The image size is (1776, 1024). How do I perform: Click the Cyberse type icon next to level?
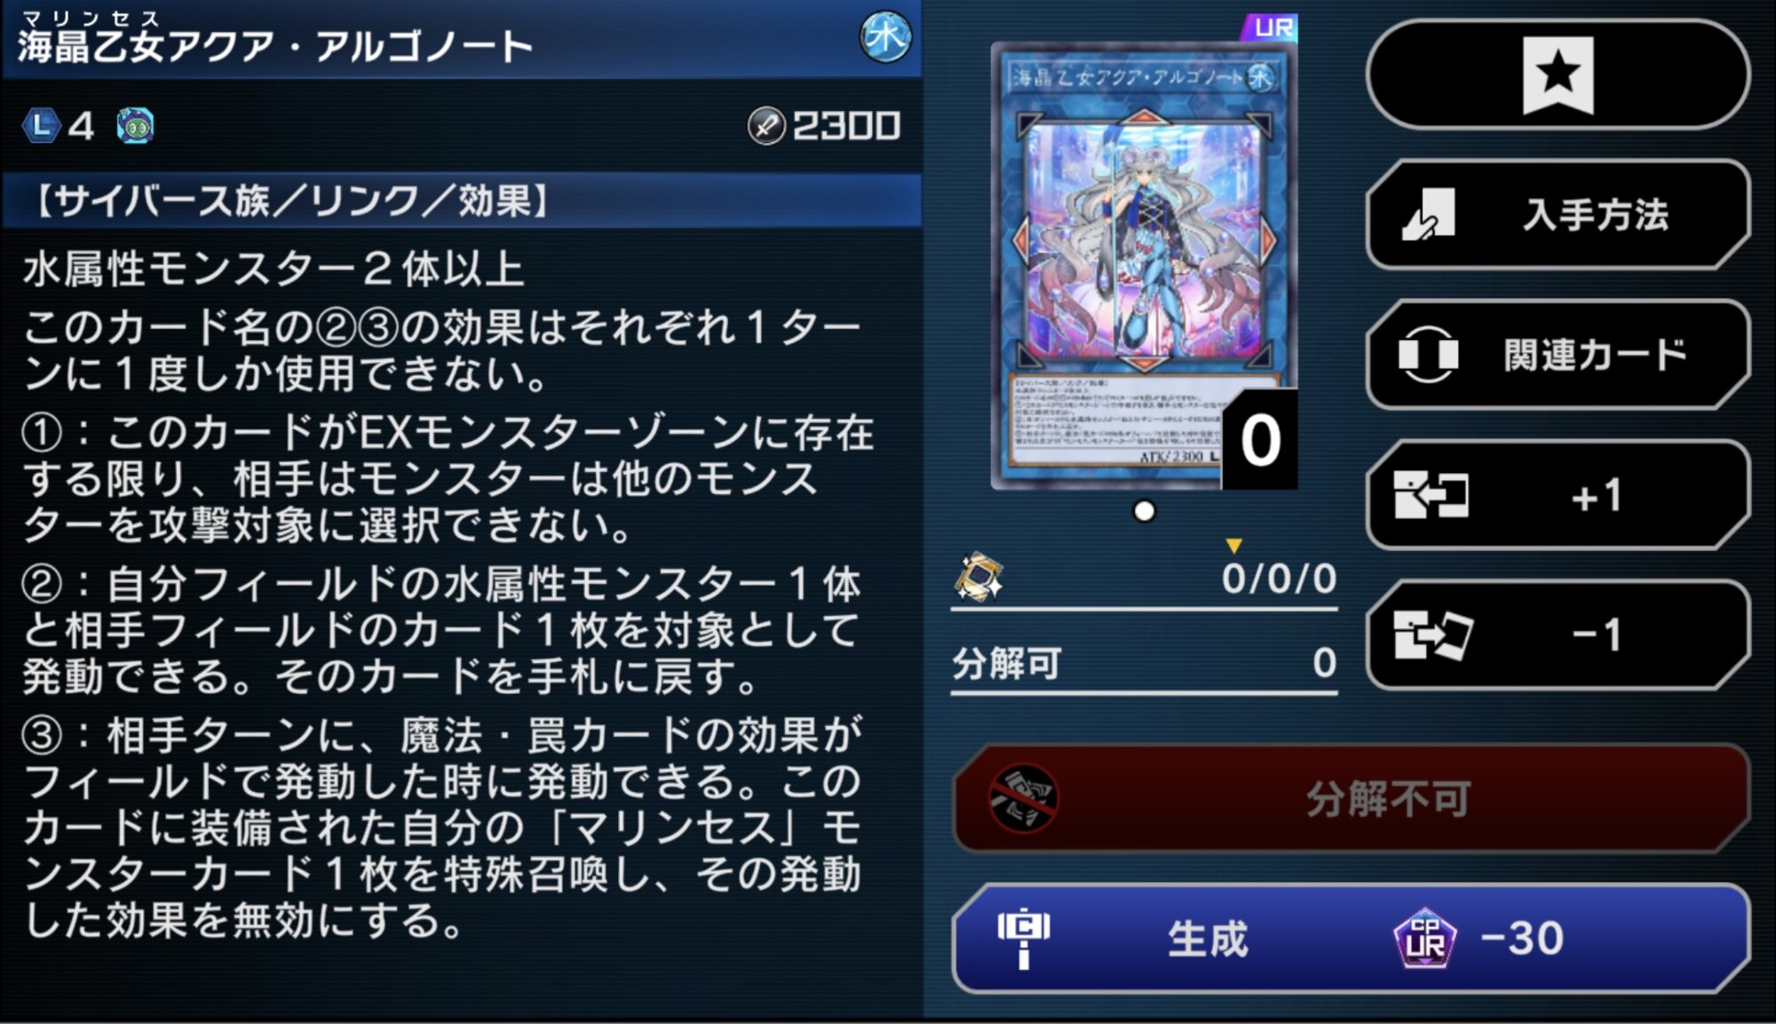coord(135,126)
